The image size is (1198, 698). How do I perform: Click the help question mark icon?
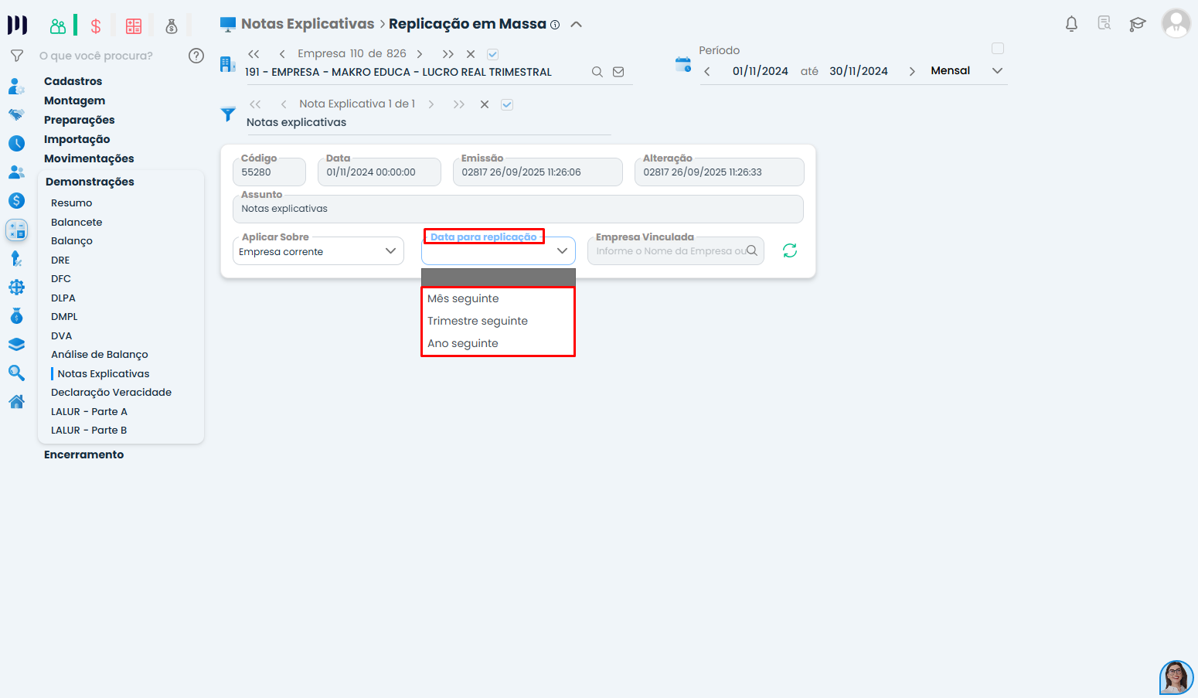[196, 56]
